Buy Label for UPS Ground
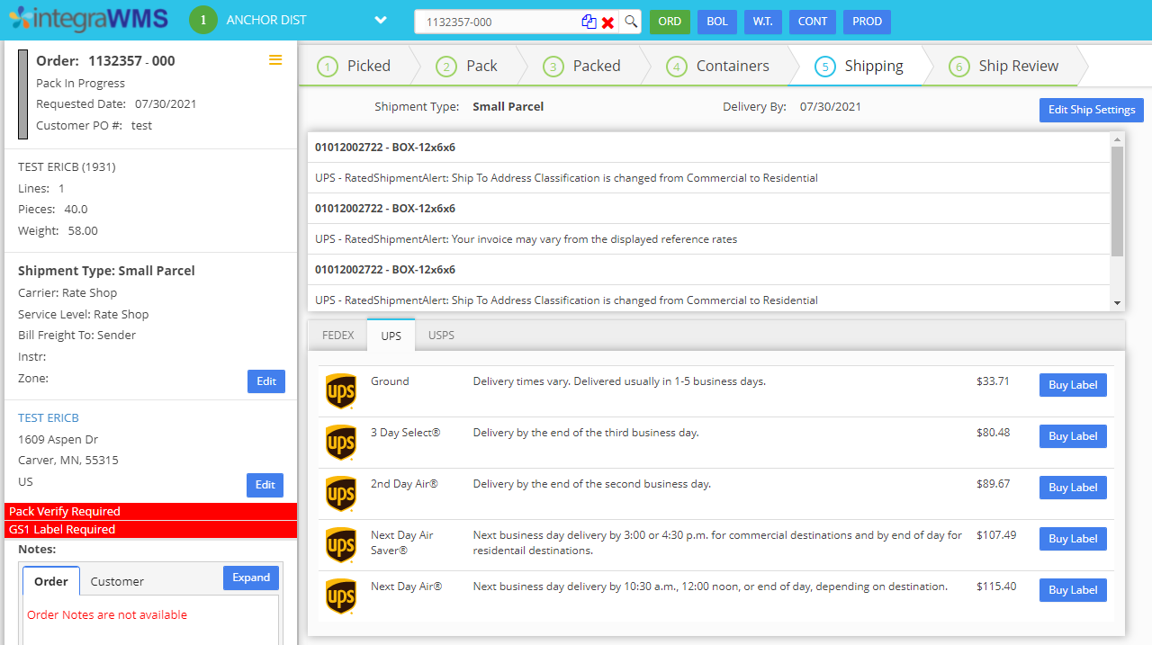 1073,385
